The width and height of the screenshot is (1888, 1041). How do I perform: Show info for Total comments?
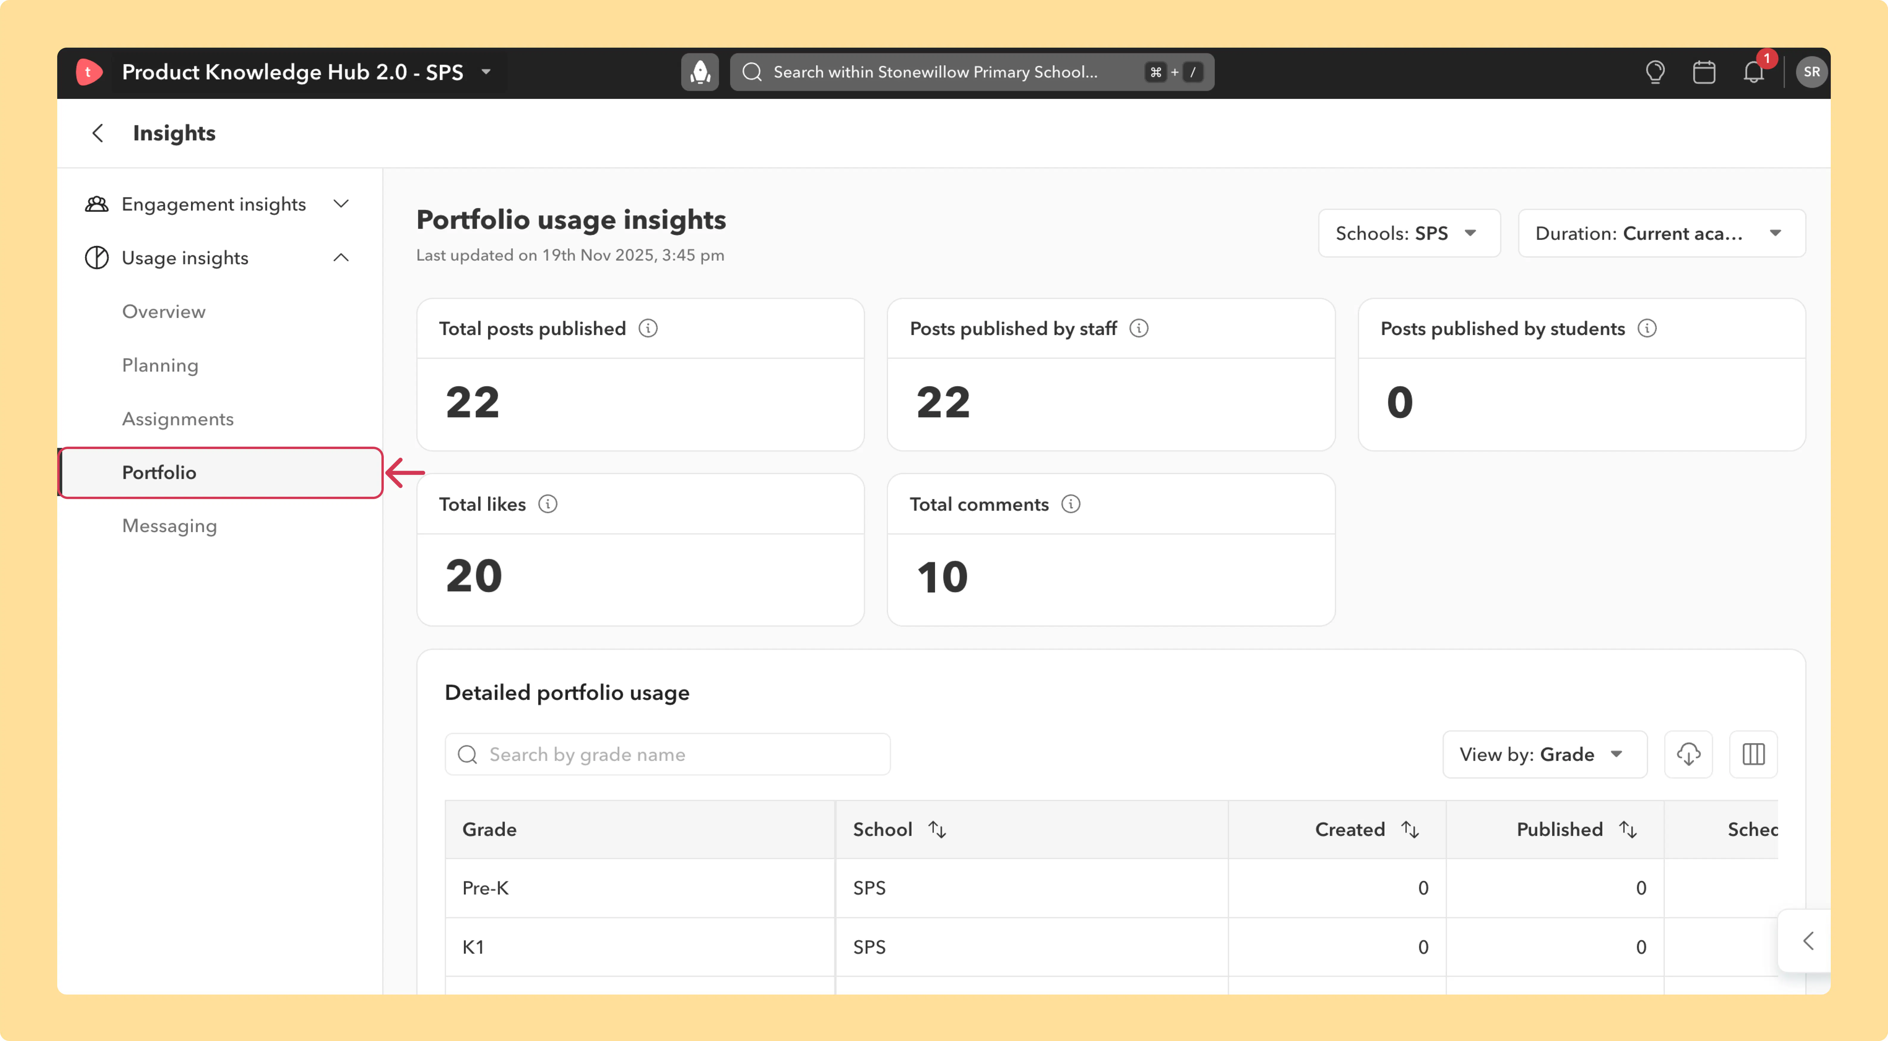click(1071, 504)
